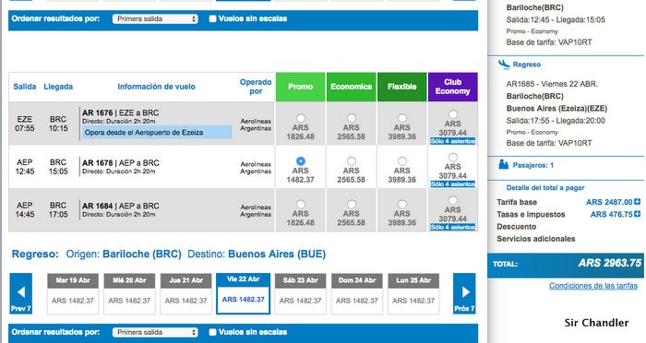Choose return date Lun 25 Abr

tap(413, 293)
